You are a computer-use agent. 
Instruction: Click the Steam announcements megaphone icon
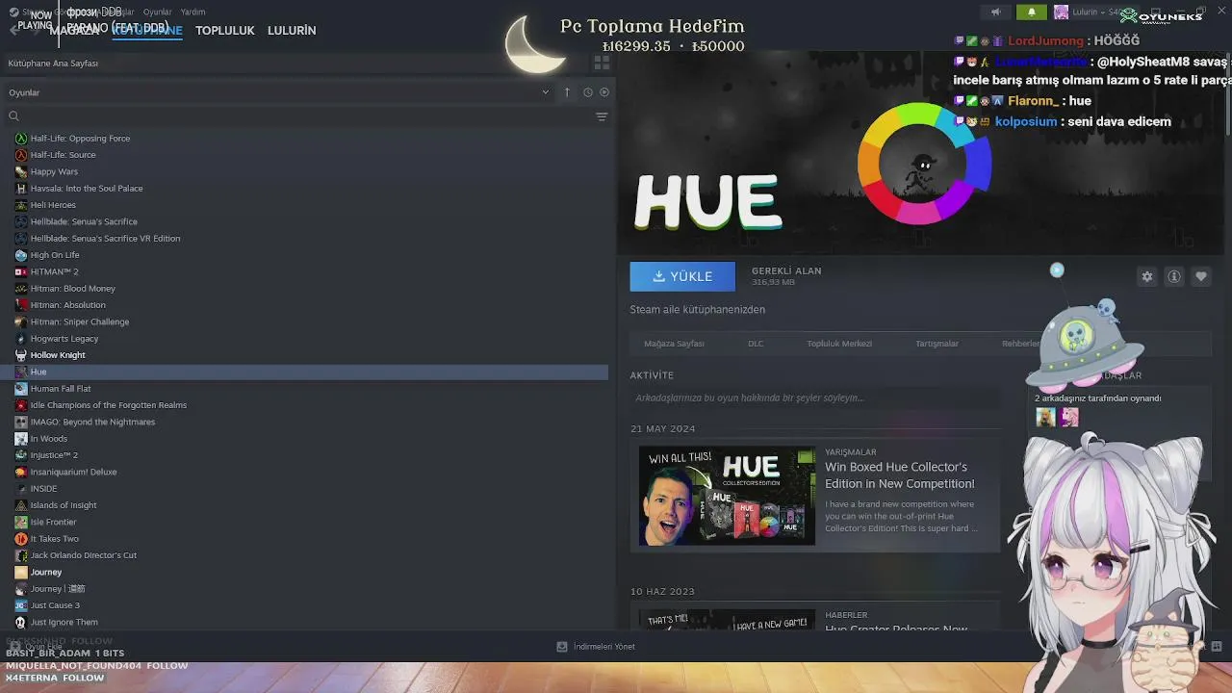point(996,13)
